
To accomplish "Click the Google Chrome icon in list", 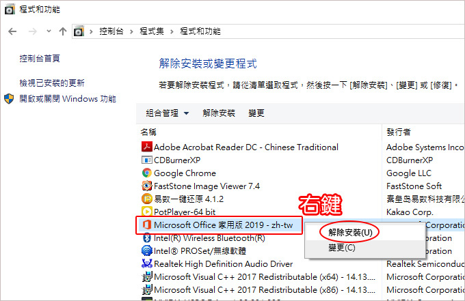I will tap(147, 173).
